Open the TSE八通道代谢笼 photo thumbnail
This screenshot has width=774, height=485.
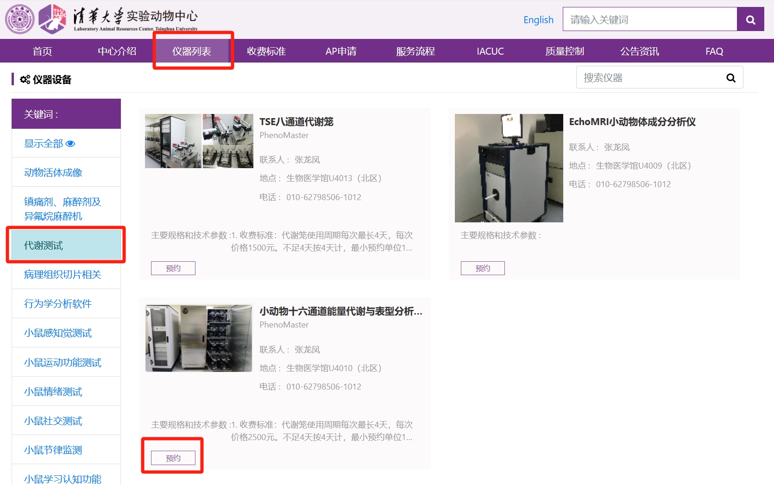coord(199,141)
